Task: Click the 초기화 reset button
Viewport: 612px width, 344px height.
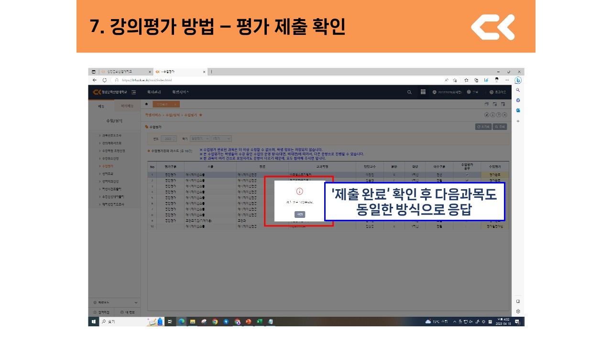Action: coord(483,127)
